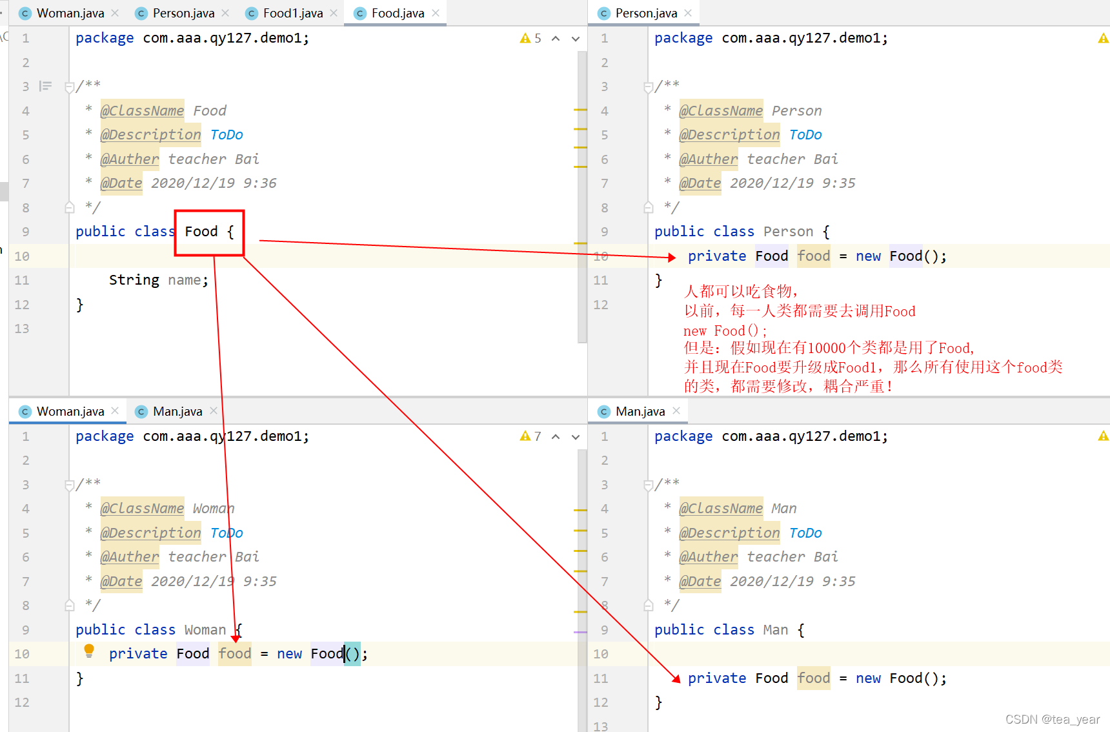The width and height of the screenshot is (1110, 732).
Task: Collapse Javadoc comment at line 3 in Person.java
Action: click(648, 87)
